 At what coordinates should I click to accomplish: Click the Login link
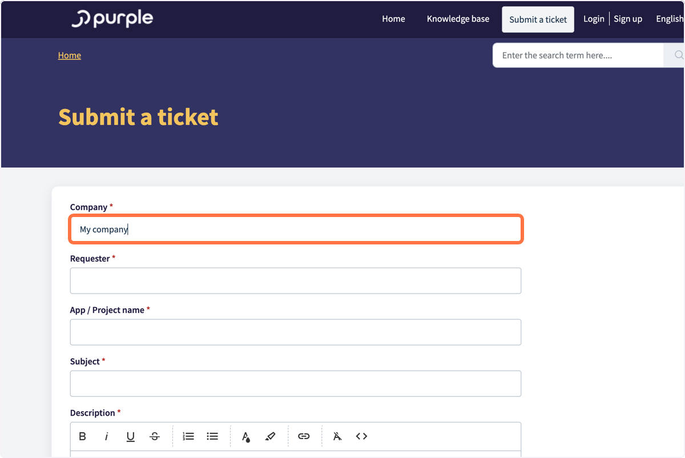click(594, 19)
